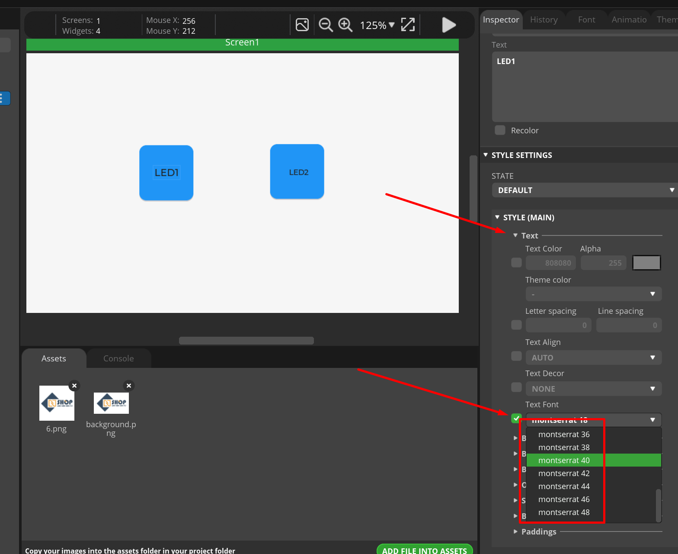This screenshot has width=678, height=554.
Task: Choose montserrat 38 font option
Action: pos(594,447)
